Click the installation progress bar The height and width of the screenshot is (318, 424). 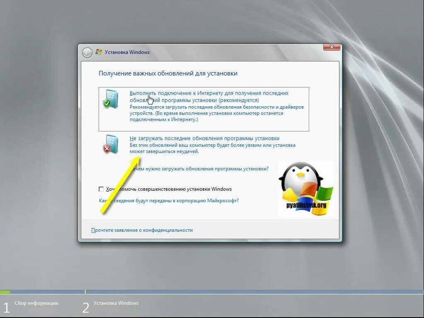click(x=211, y=292)
